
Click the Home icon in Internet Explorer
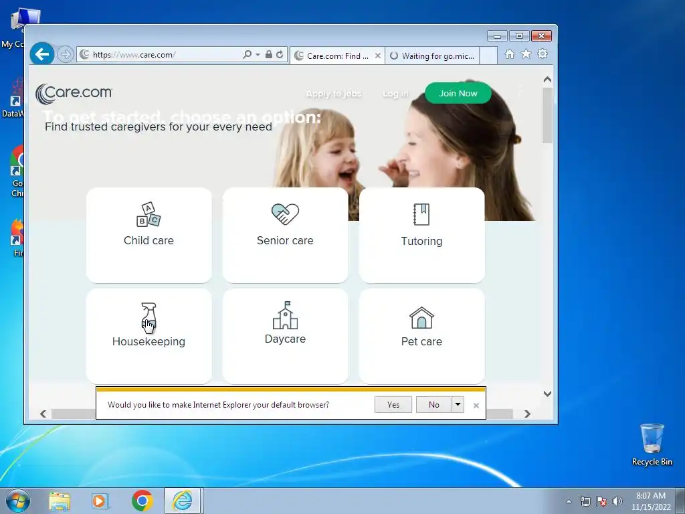point(509,54)
